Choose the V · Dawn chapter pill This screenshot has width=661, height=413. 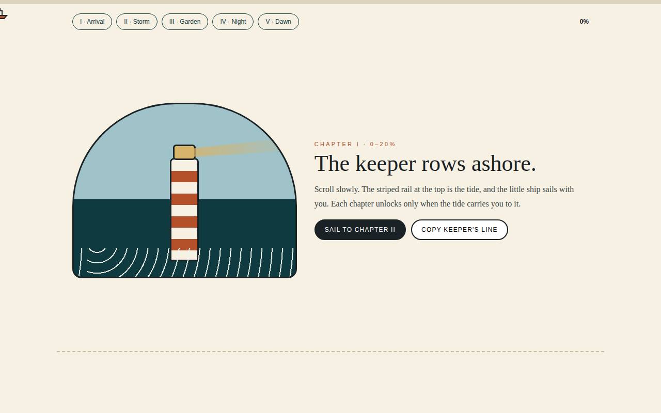click(278, 22)
